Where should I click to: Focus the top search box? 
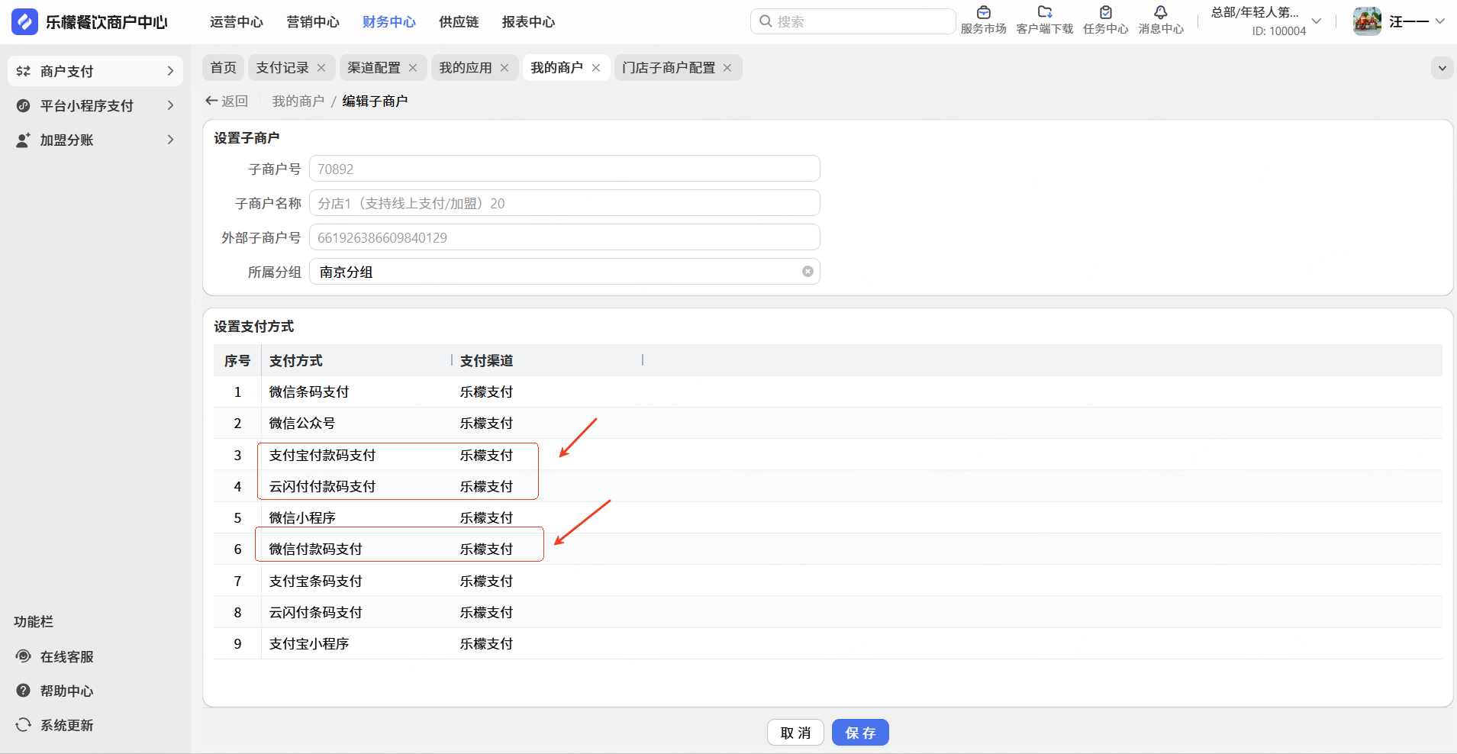pos(853,21)
